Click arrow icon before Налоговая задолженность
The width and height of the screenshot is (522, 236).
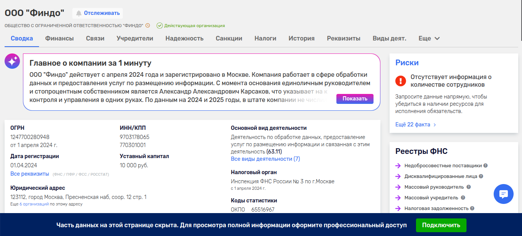398,209
